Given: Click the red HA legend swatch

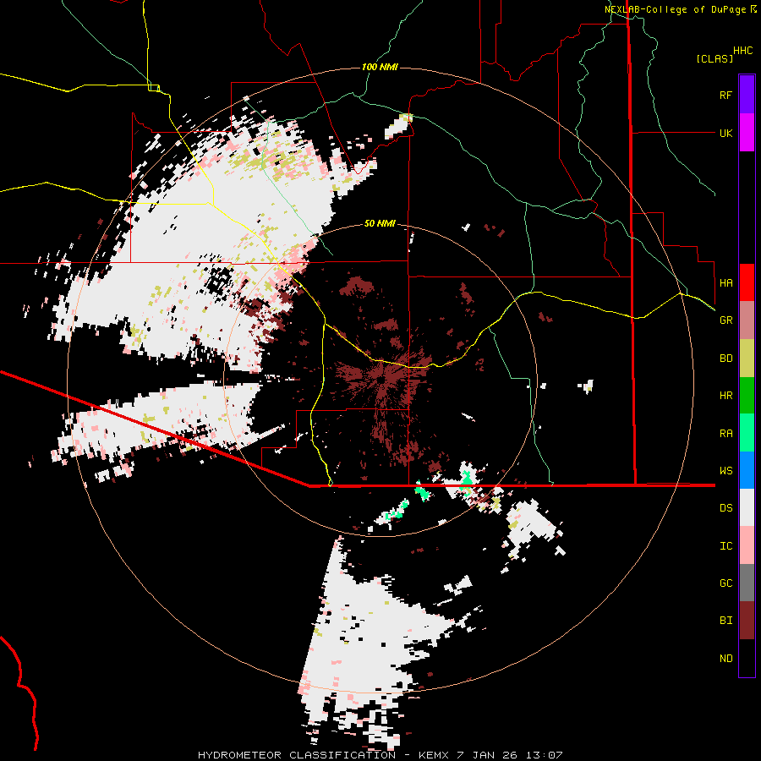Looking at the screenshot, I should point(747,282).
